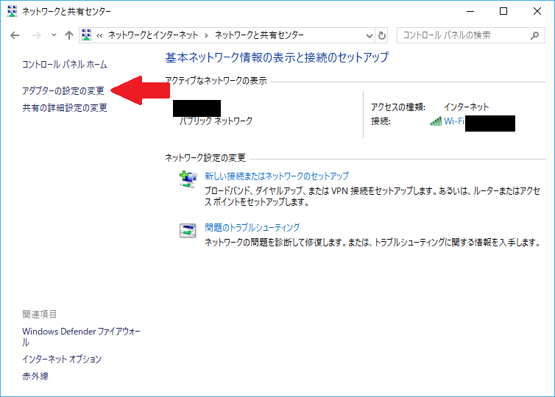The width and height of the screenshot is (555, 397).
Task: Click the Wi-Fi signal strength icon
Action: 436,121
